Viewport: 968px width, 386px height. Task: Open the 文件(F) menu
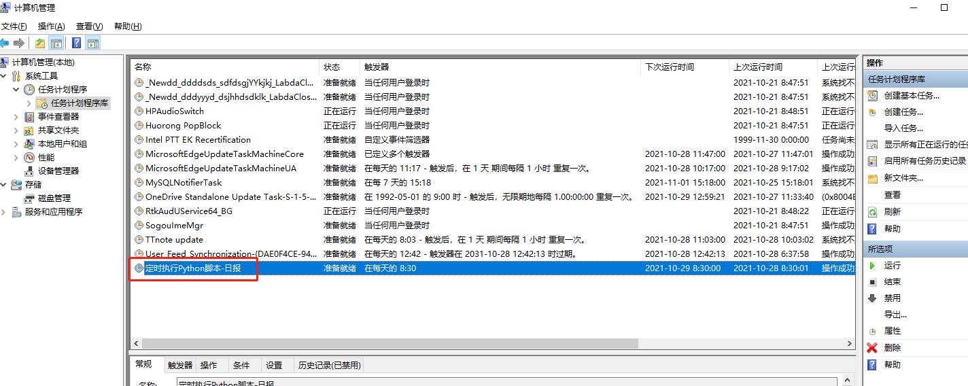14,27
